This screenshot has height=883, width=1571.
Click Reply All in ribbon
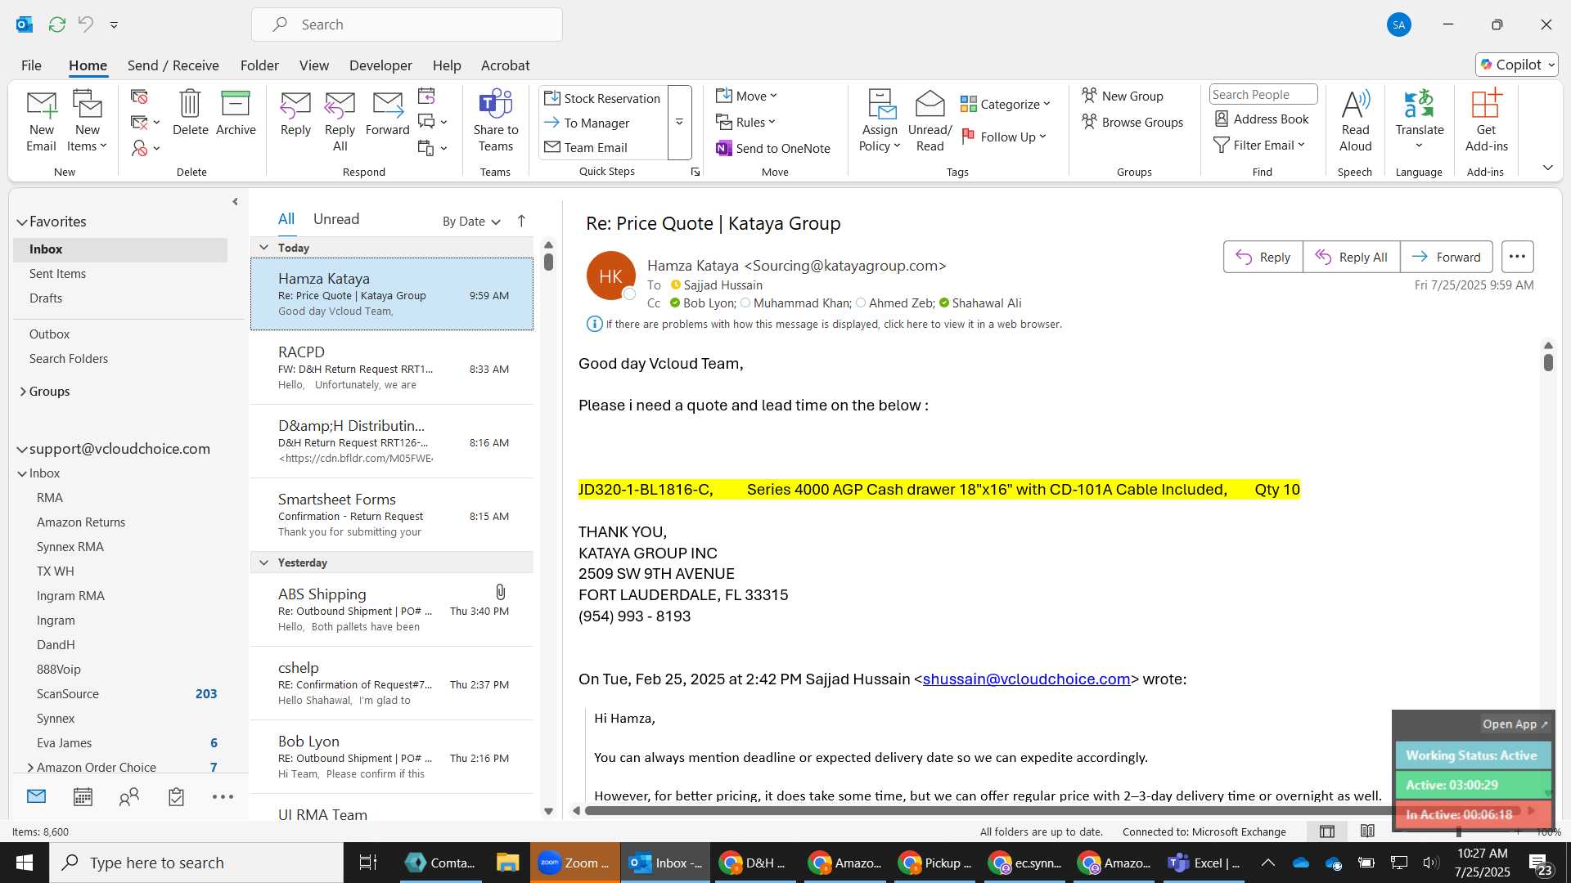340,121
